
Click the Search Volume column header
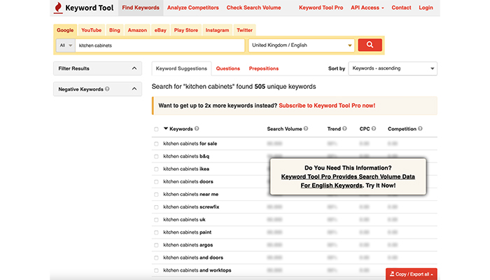click(284, 129)
